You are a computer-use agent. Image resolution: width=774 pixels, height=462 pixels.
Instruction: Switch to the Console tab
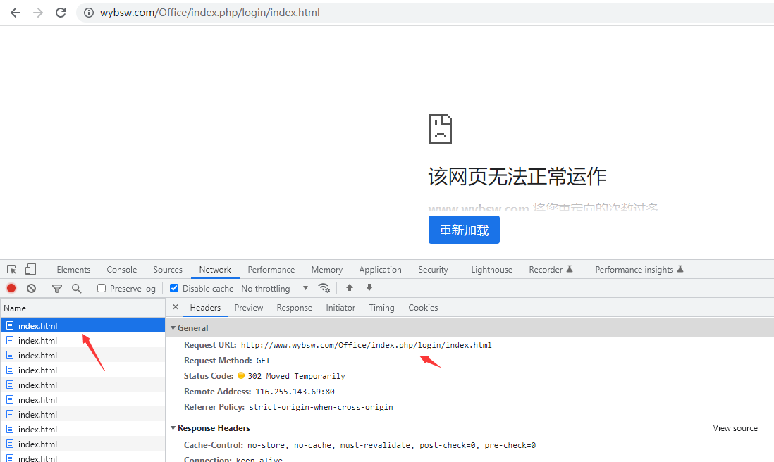click(122, 270)
